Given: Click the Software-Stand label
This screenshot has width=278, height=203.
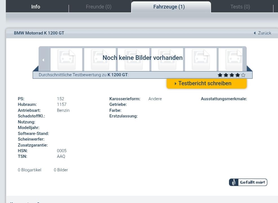Looking at the screenshot, I should tap(33, 133).
